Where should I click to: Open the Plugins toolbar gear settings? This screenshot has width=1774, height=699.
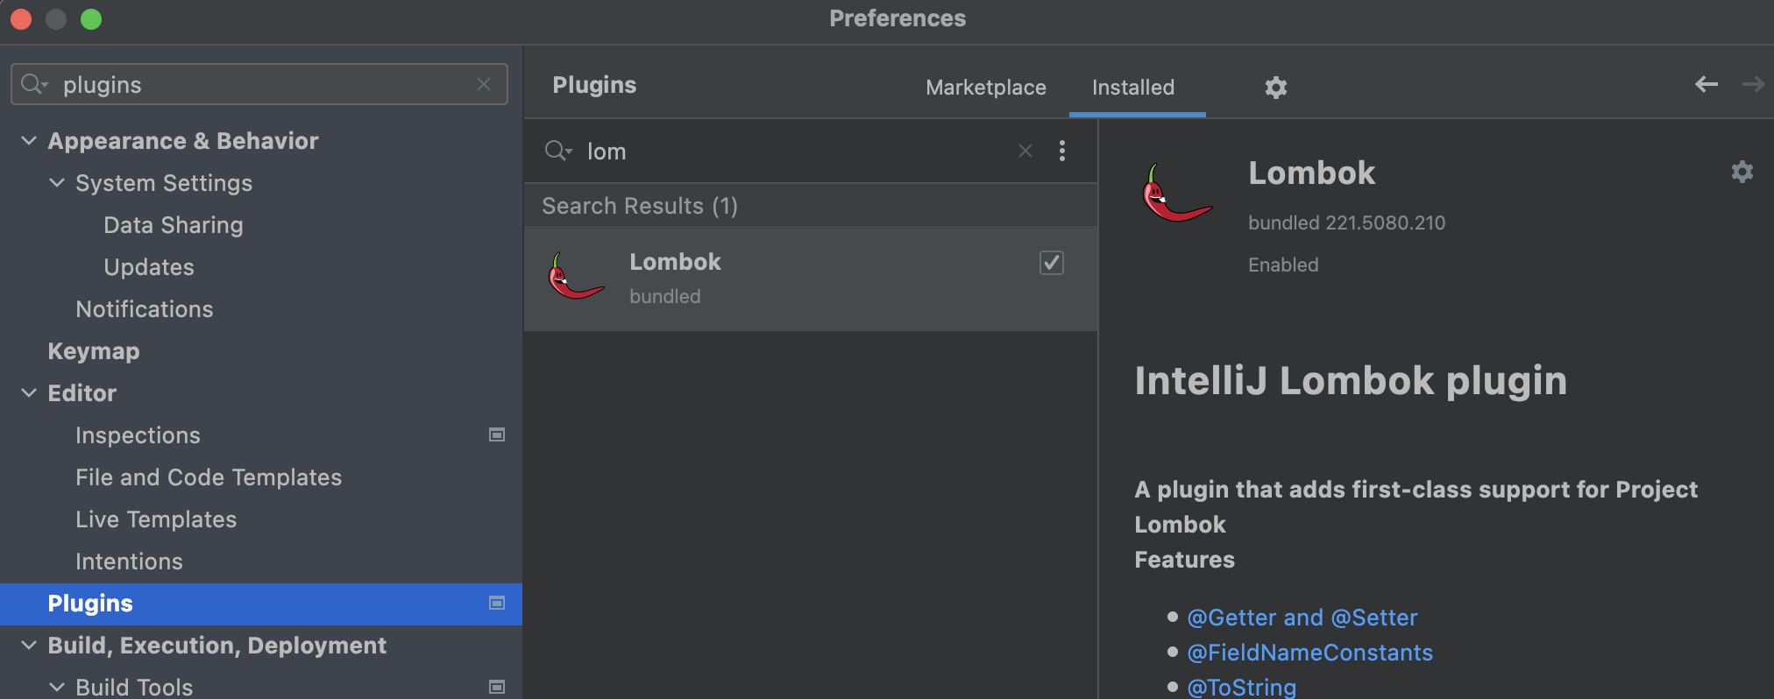pyautogui.click(x=1276, y=88)
